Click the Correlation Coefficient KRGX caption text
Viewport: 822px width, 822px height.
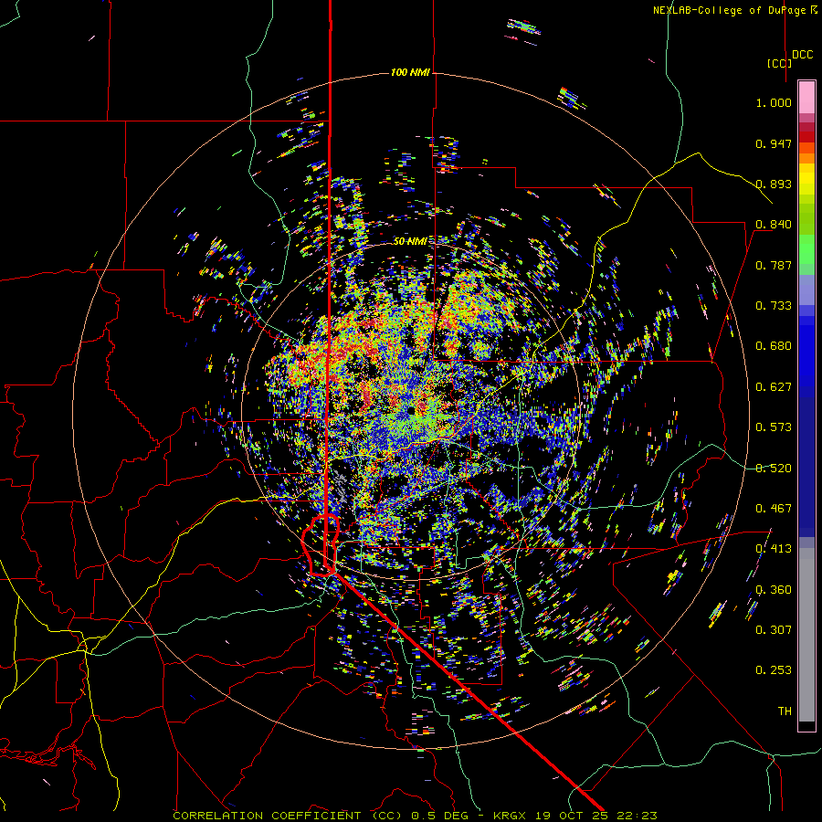(415, 816)
